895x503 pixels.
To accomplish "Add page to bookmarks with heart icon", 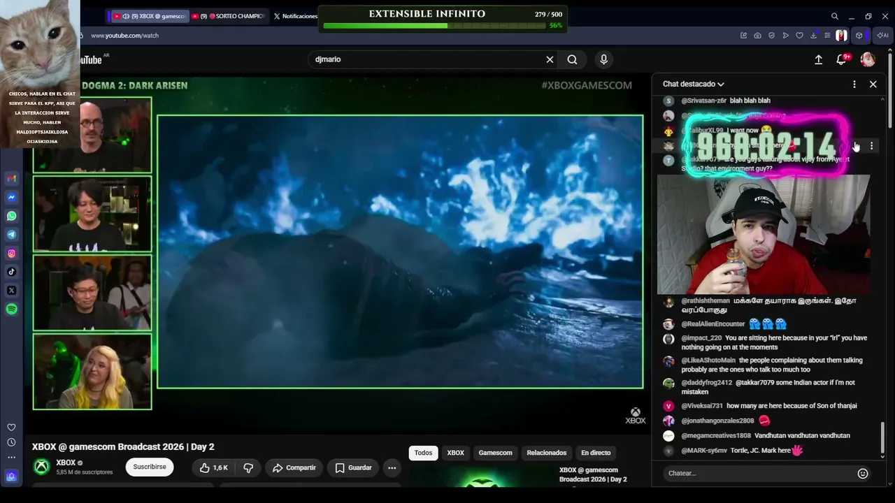I will click(x=799, y=36).
